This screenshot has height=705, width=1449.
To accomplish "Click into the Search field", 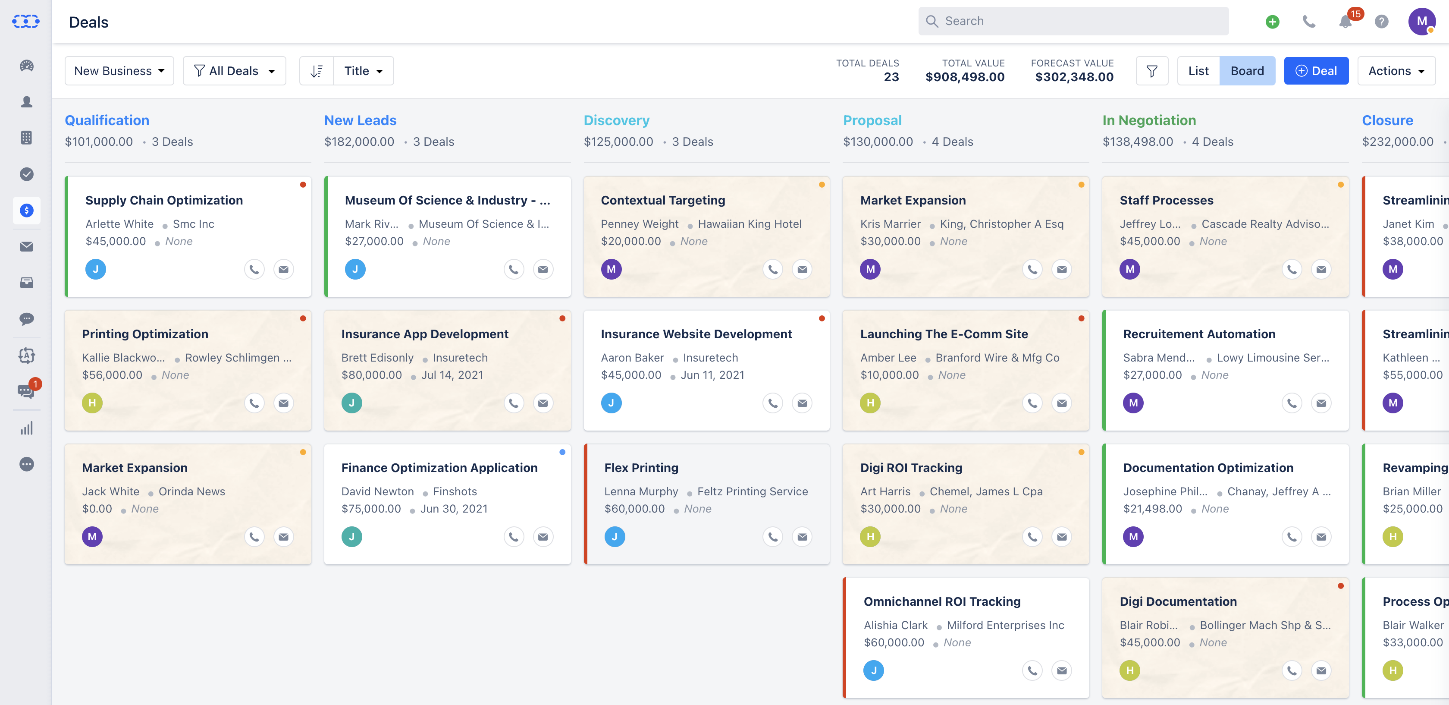I will click(x=1073, y=22).
